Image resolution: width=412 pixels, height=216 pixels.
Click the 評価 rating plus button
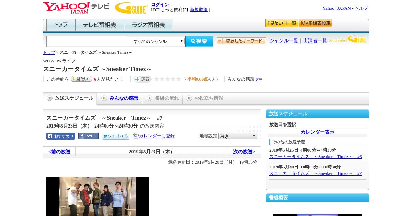[x=143, y=79]
